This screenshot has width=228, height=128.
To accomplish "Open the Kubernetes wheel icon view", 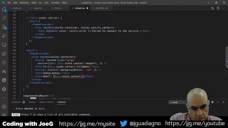I will click(4, 89).
